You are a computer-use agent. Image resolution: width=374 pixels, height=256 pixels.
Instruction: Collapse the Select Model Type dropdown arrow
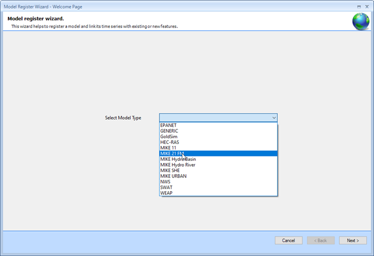(274, 118)
